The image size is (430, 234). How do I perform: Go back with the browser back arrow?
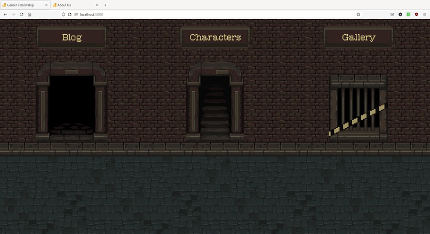tap(5, 14)
